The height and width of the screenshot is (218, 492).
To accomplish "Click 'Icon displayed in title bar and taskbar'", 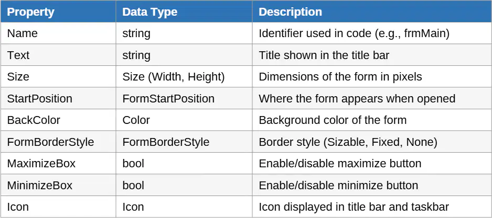I will [x=354, y=207].
